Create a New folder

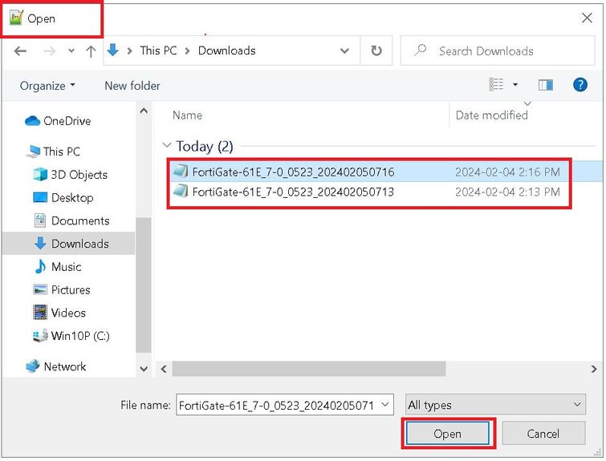(132, 86)
